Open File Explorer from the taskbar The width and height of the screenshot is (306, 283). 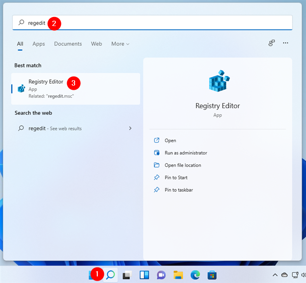[178, 275]
